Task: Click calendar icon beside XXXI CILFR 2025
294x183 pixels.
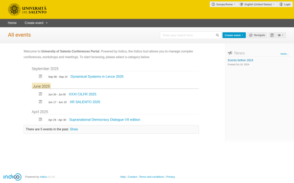Action: (40, 94)
